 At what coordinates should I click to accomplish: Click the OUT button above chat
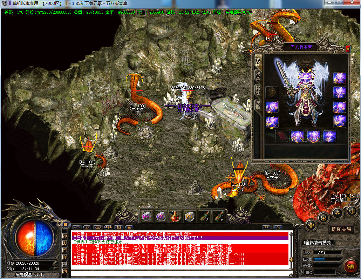coord(267,227)
